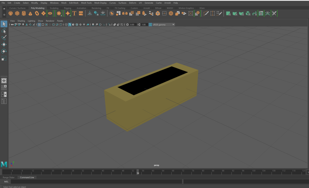Import SVG with the svg shelf icon
The height and width of the screenshot is (188, 309).
coord(81,13)
